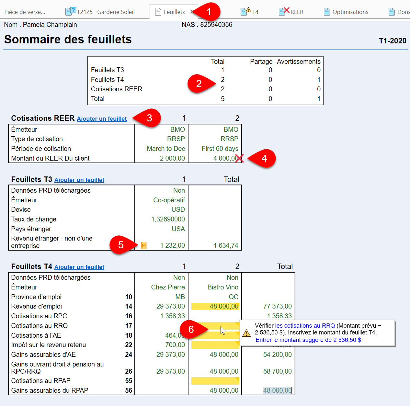Screen dimensions: 410x406
Task: Click the 700,00 income tax deducted value
Action: coord(175,345)
